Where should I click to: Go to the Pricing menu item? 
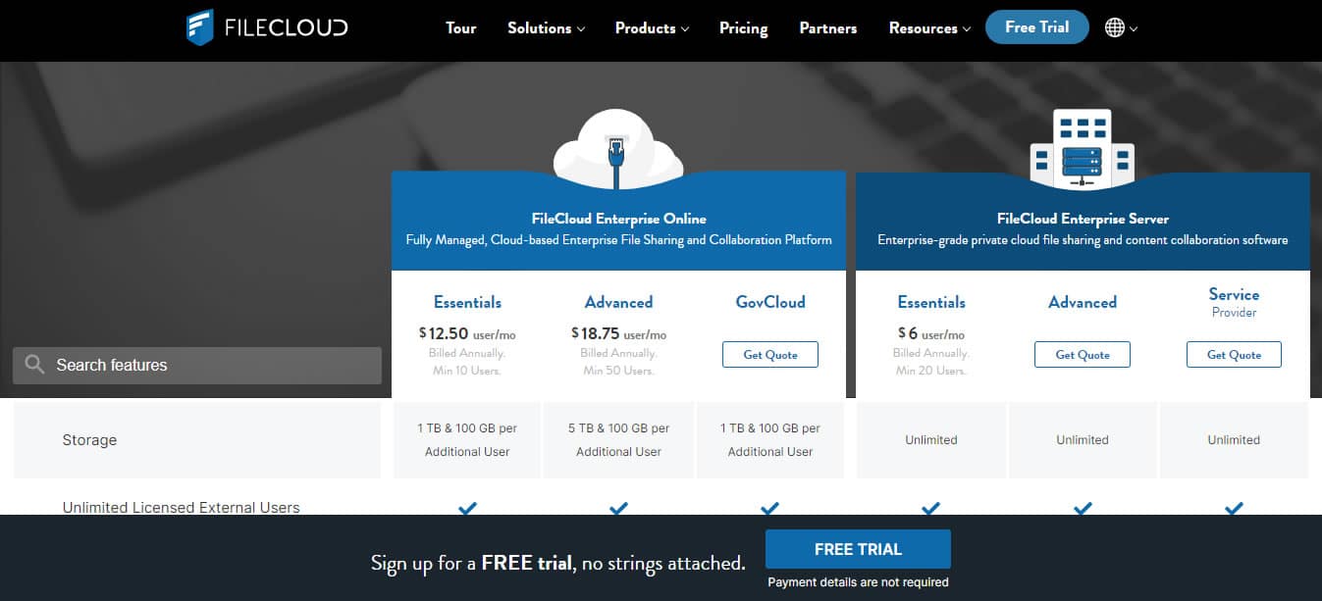[743, 27]
